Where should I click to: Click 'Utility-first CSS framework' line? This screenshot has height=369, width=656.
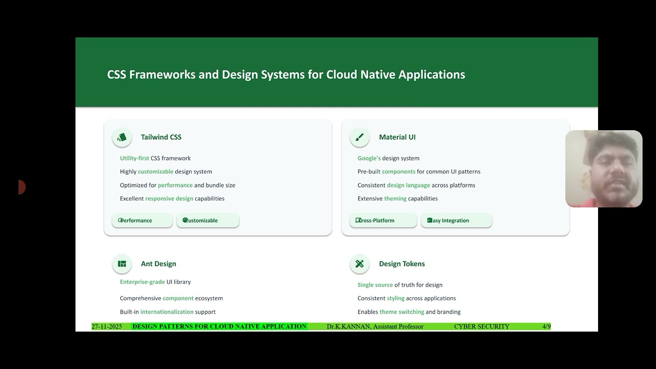coord(155,158)
